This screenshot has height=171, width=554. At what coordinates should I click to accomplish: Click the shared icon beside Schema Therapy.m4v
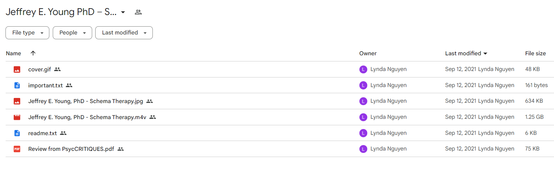point(152,117)
